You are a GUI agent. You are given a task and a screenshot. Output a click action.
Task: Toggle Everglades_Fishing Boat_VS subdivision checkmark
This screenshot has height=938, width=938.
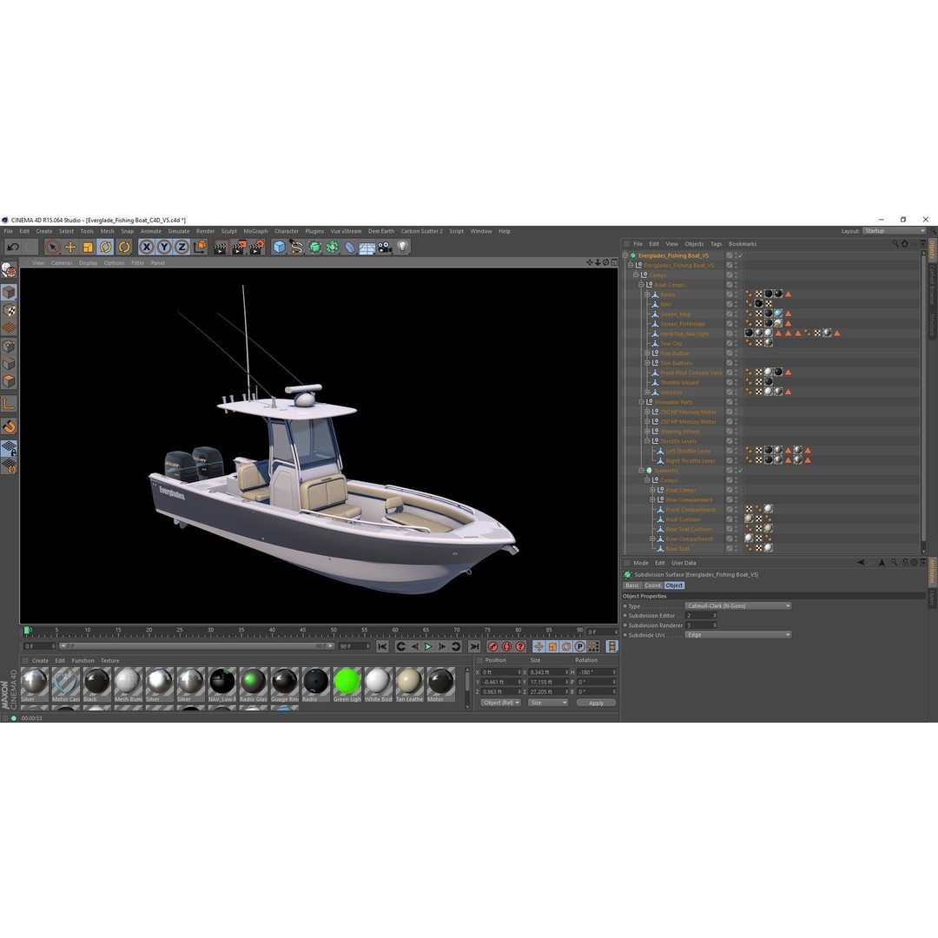point(741,255)
